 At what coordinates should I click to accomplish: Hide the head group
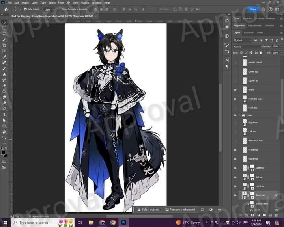[x=235, y=115]
